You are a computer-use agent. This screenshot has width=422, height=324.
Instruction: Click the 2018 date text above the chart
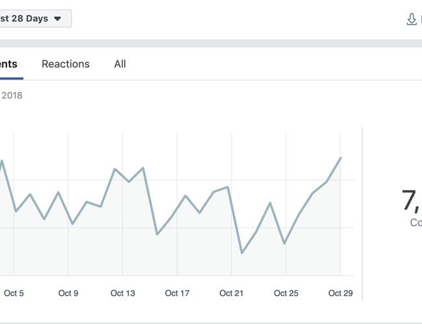click(12, 96)
